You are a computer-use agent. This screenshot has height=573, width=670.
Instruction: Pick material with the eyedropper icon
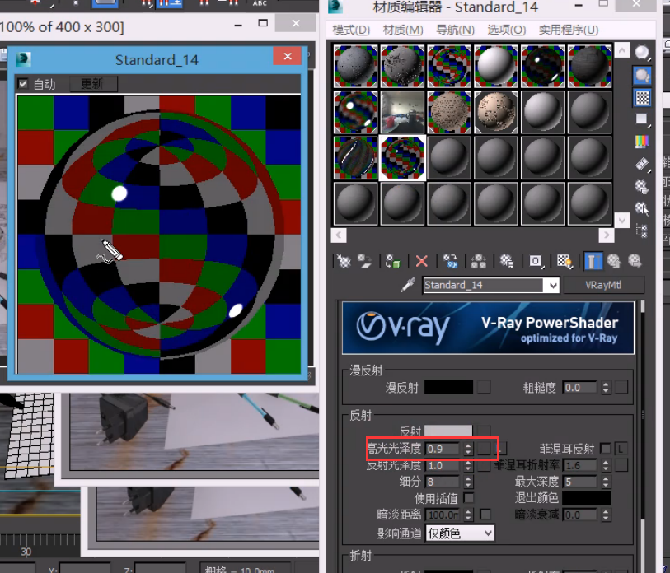coord(407,285)
